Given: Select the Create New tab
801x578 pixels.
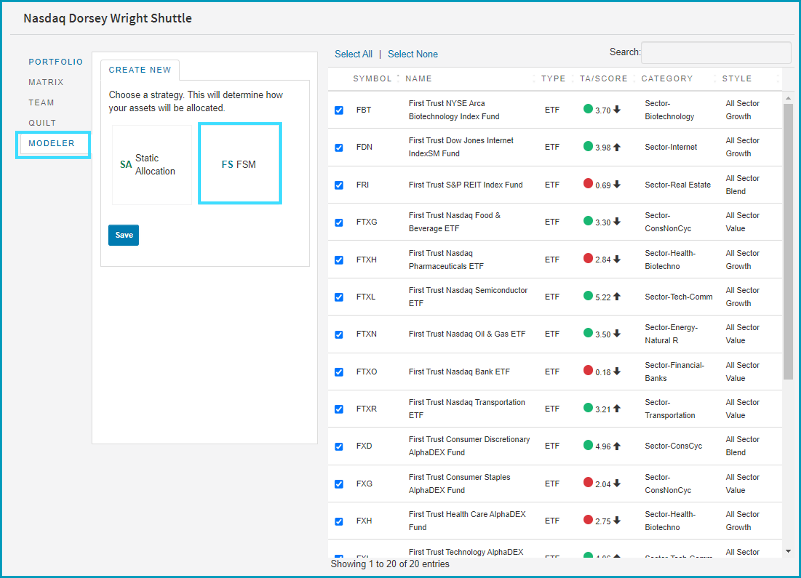Looking at the screenshot, I should (140, 70).
